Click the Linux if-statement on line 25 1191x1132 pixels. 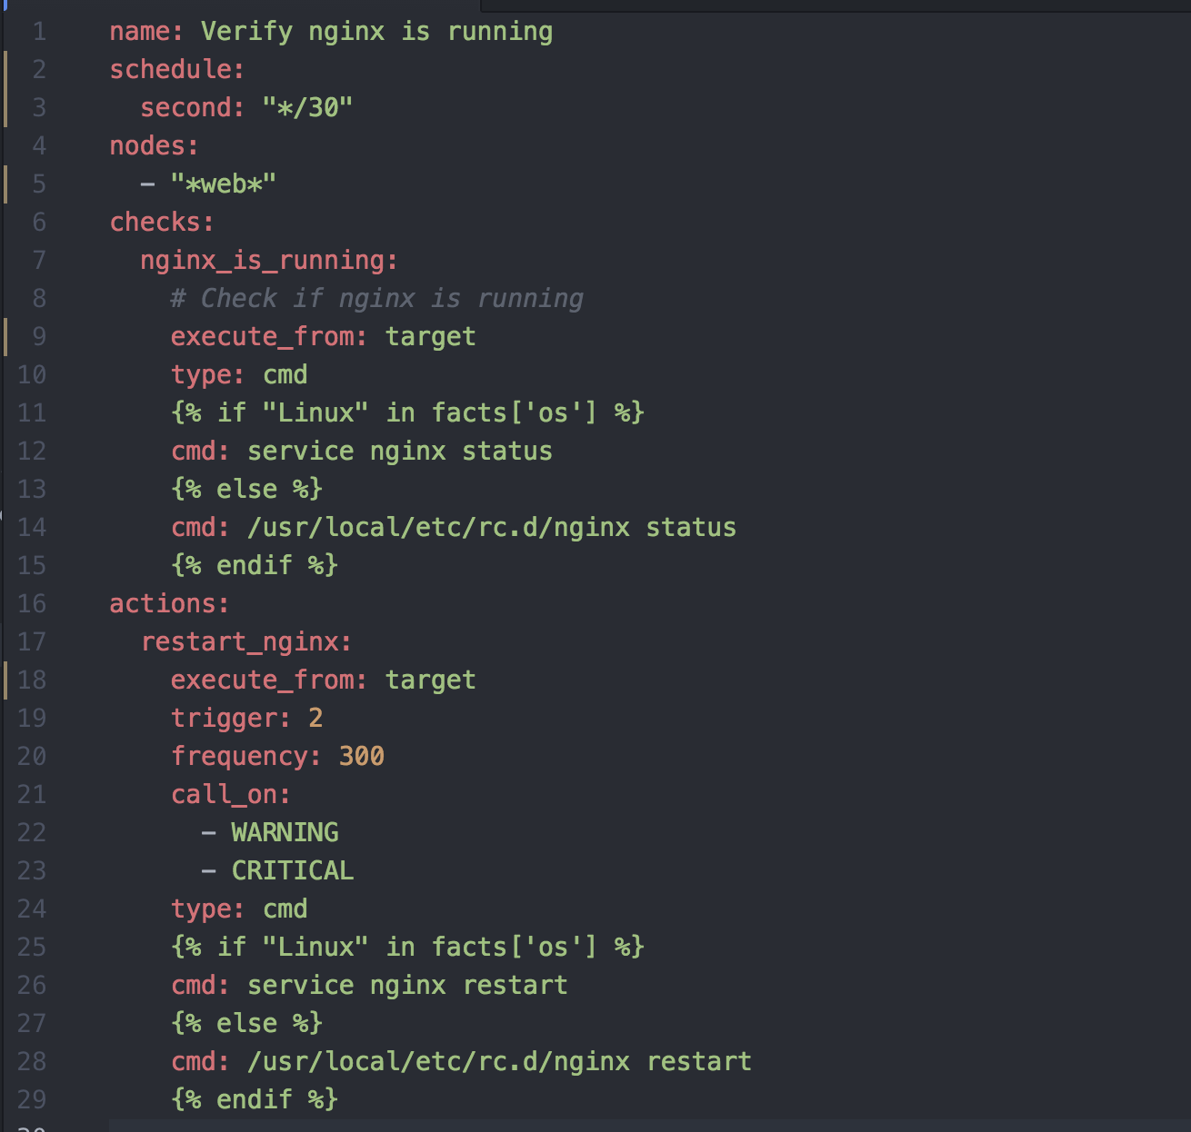coord(407,948)
